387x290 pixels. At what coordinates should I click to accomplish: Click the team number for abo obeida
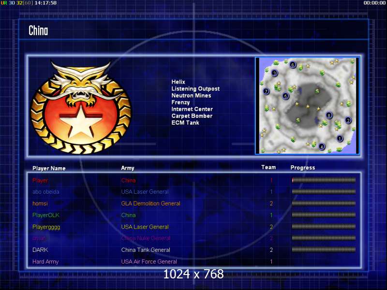[271, 191]
